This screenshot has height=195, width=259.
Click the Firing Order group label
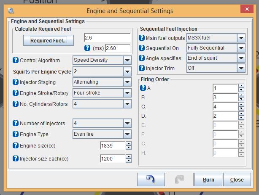click(155, 79)
